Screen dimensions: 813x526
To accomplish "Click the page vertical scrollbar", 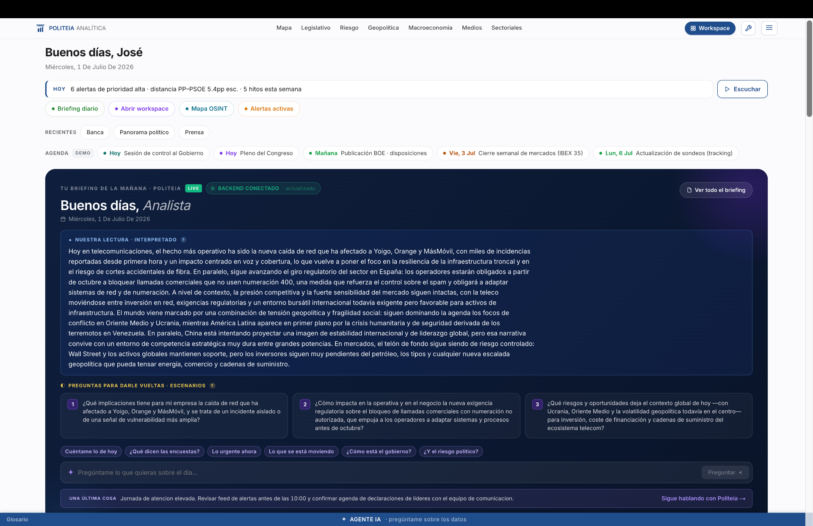I will point(809,68).
